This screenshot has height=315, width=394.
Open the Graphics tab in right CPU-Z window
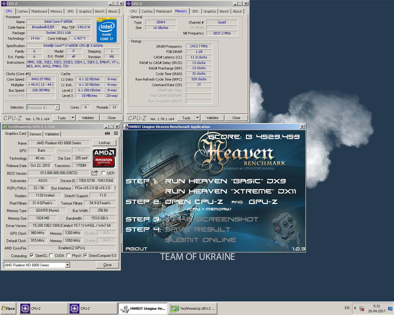point(210,11)
